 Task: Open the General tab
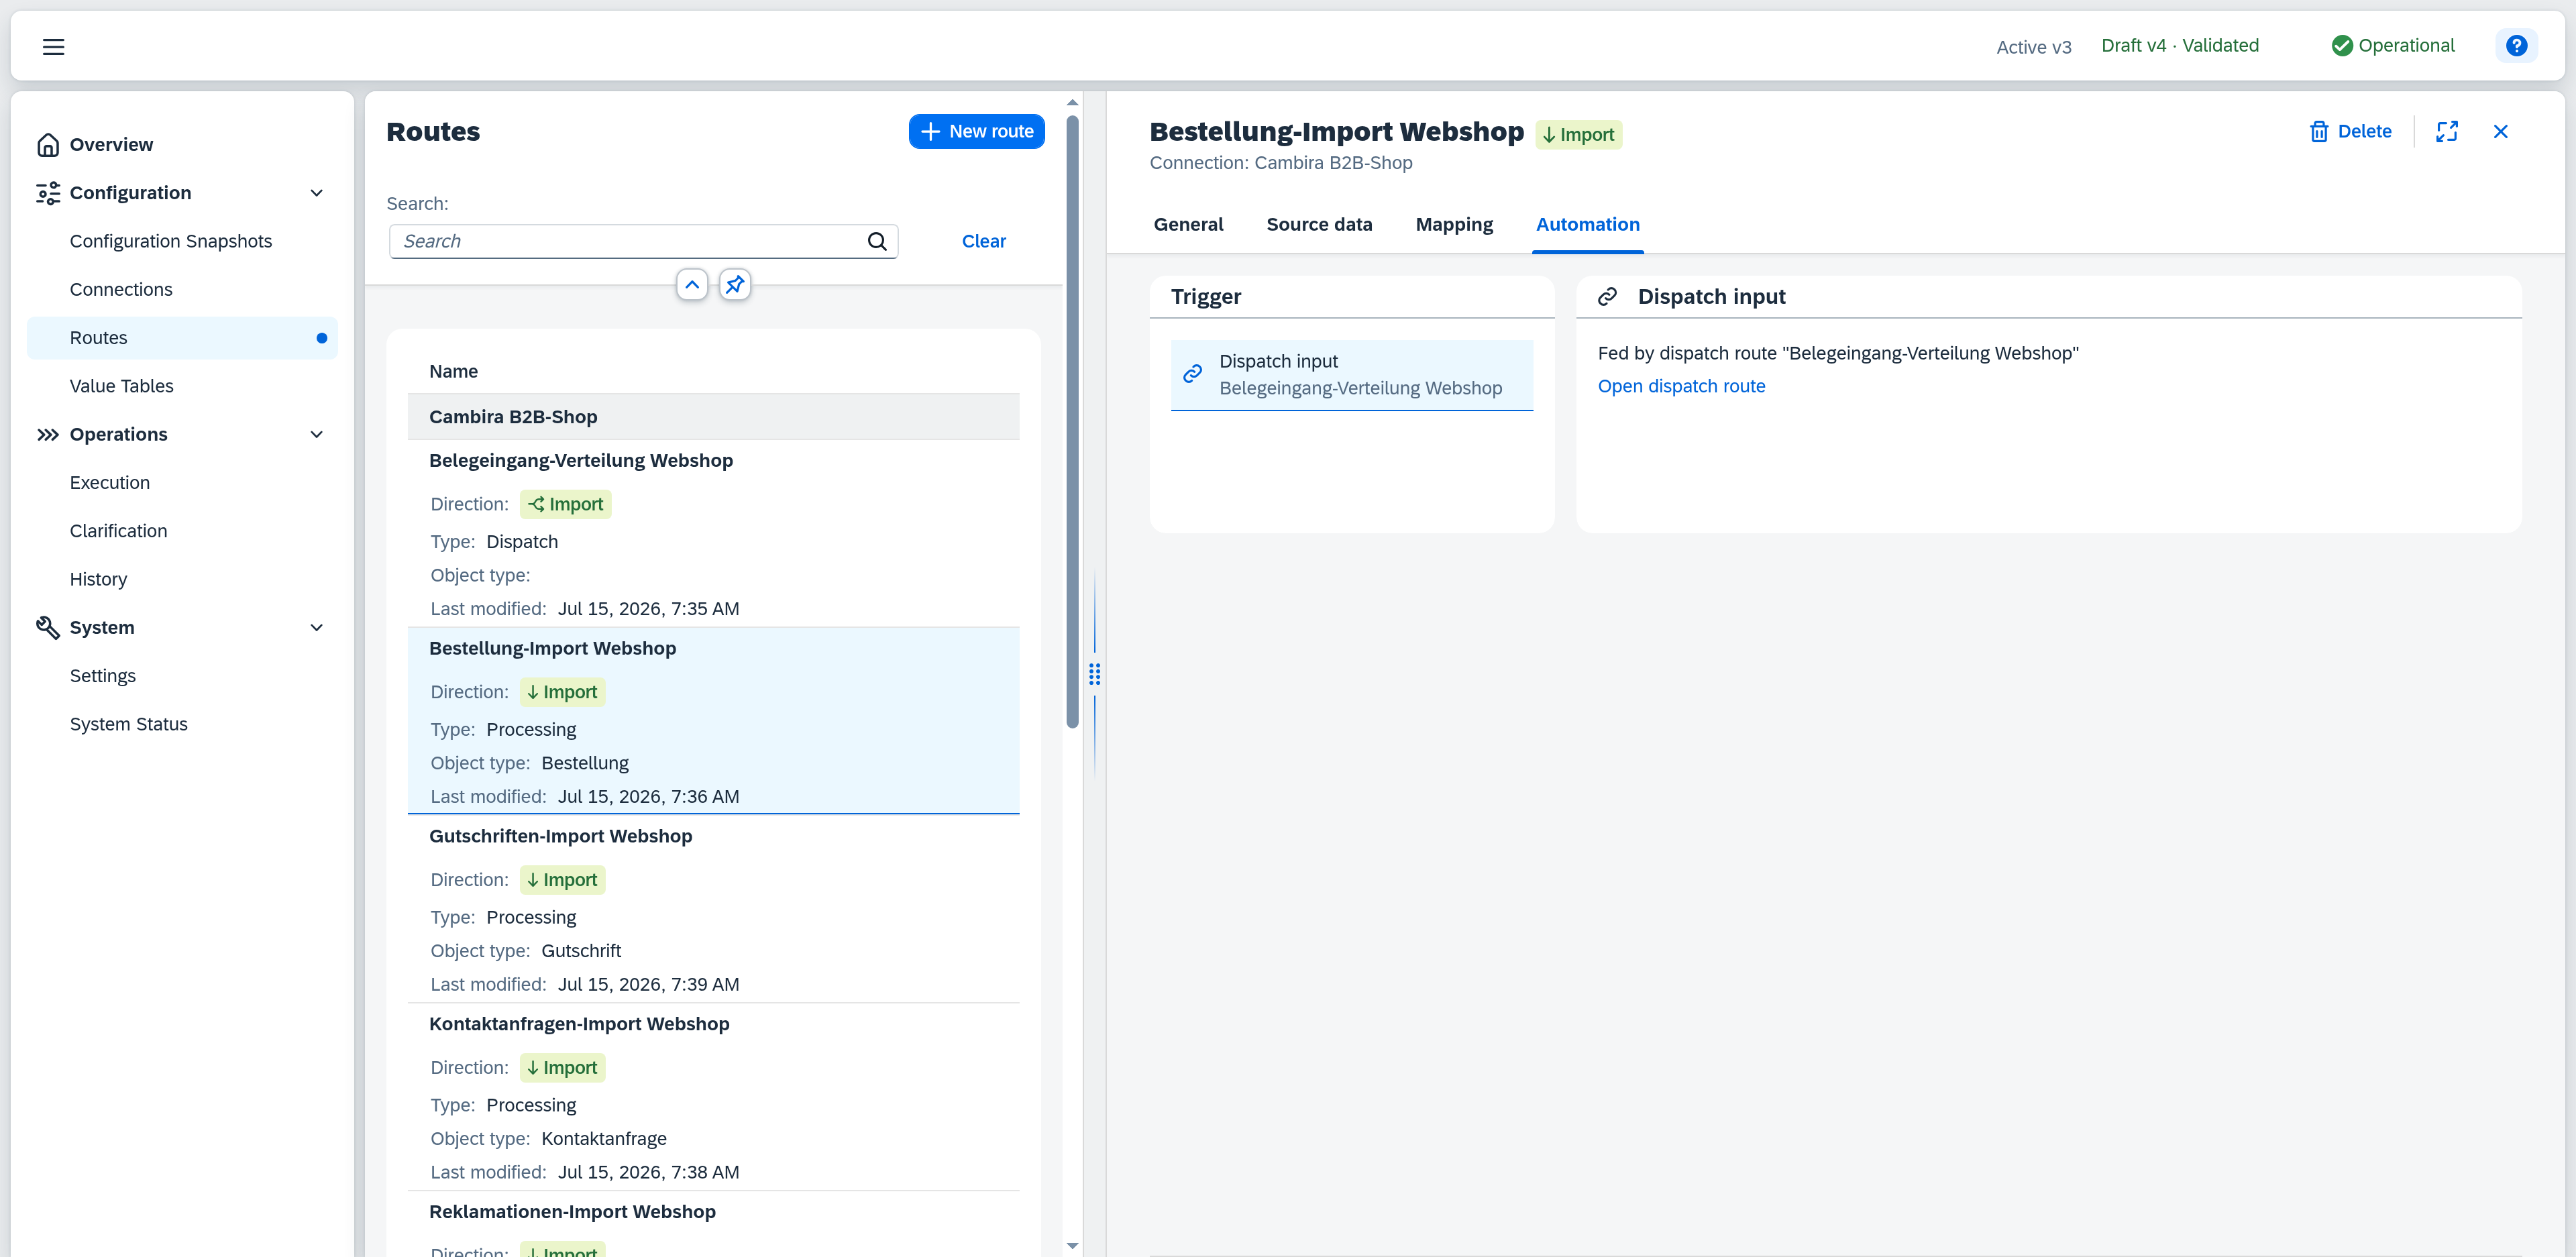point(1188,224)
